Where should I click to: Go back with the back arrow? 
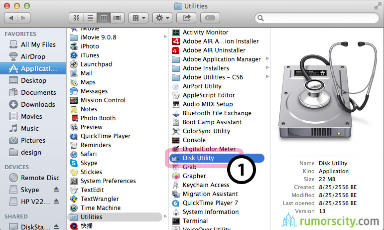[x=11, y=18]
